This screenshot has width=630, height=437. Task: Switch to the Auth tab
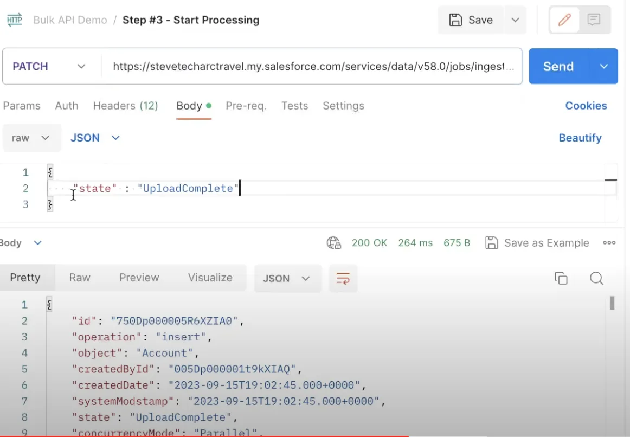[x=67, y=106]
